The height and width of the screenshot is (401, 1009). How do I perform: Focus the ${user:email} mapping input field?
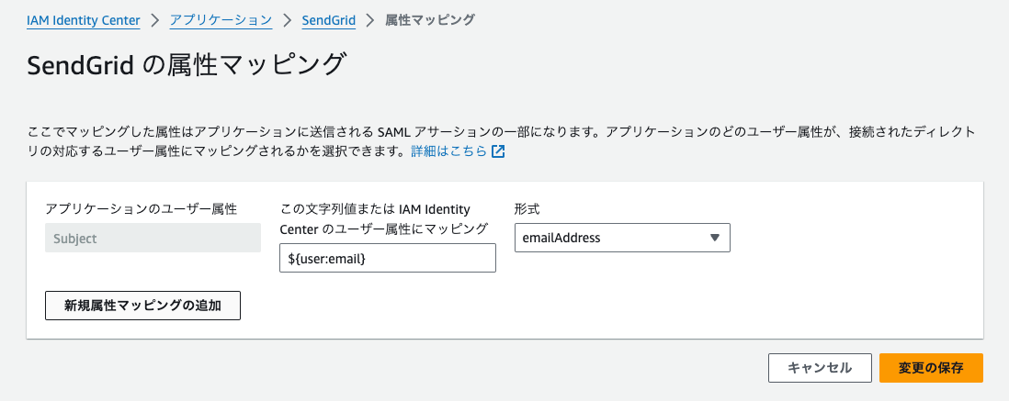coord(388,258)
